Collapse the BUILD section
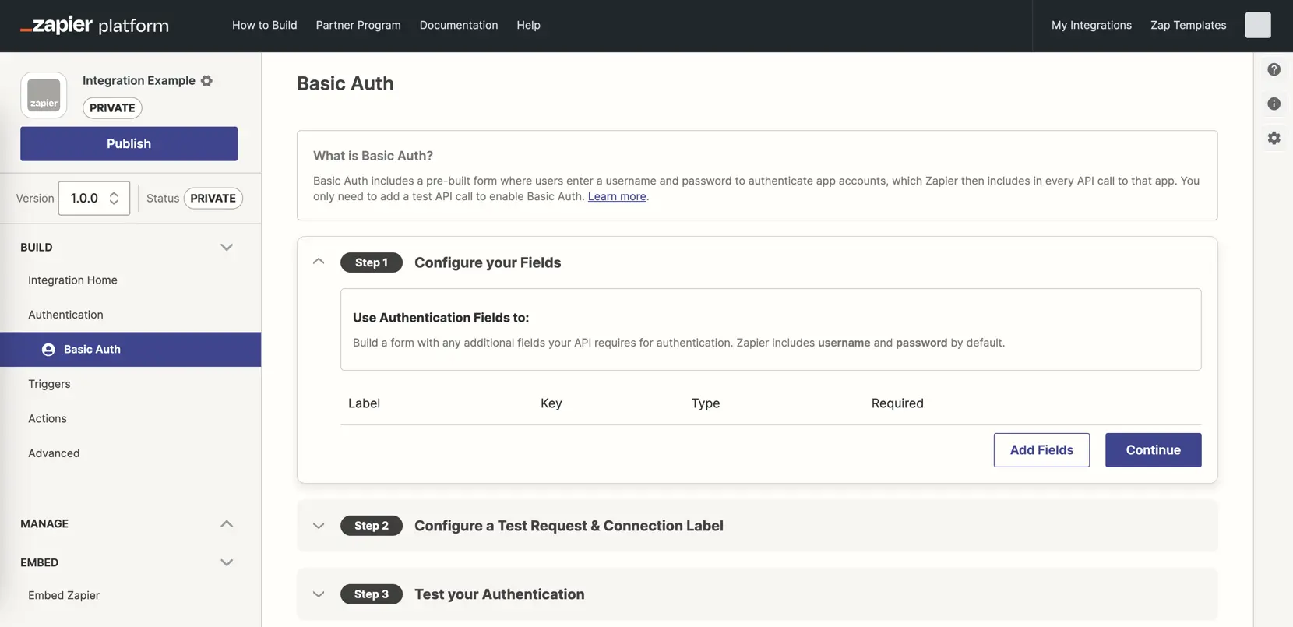Image resolution: width=1293 pixels, height=627 pixels. tap(226, 247)
